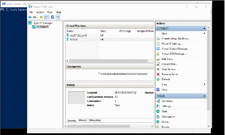Toggle the show/hide console tree button
This screenshot has height=135, width=225.
[46, 17]
